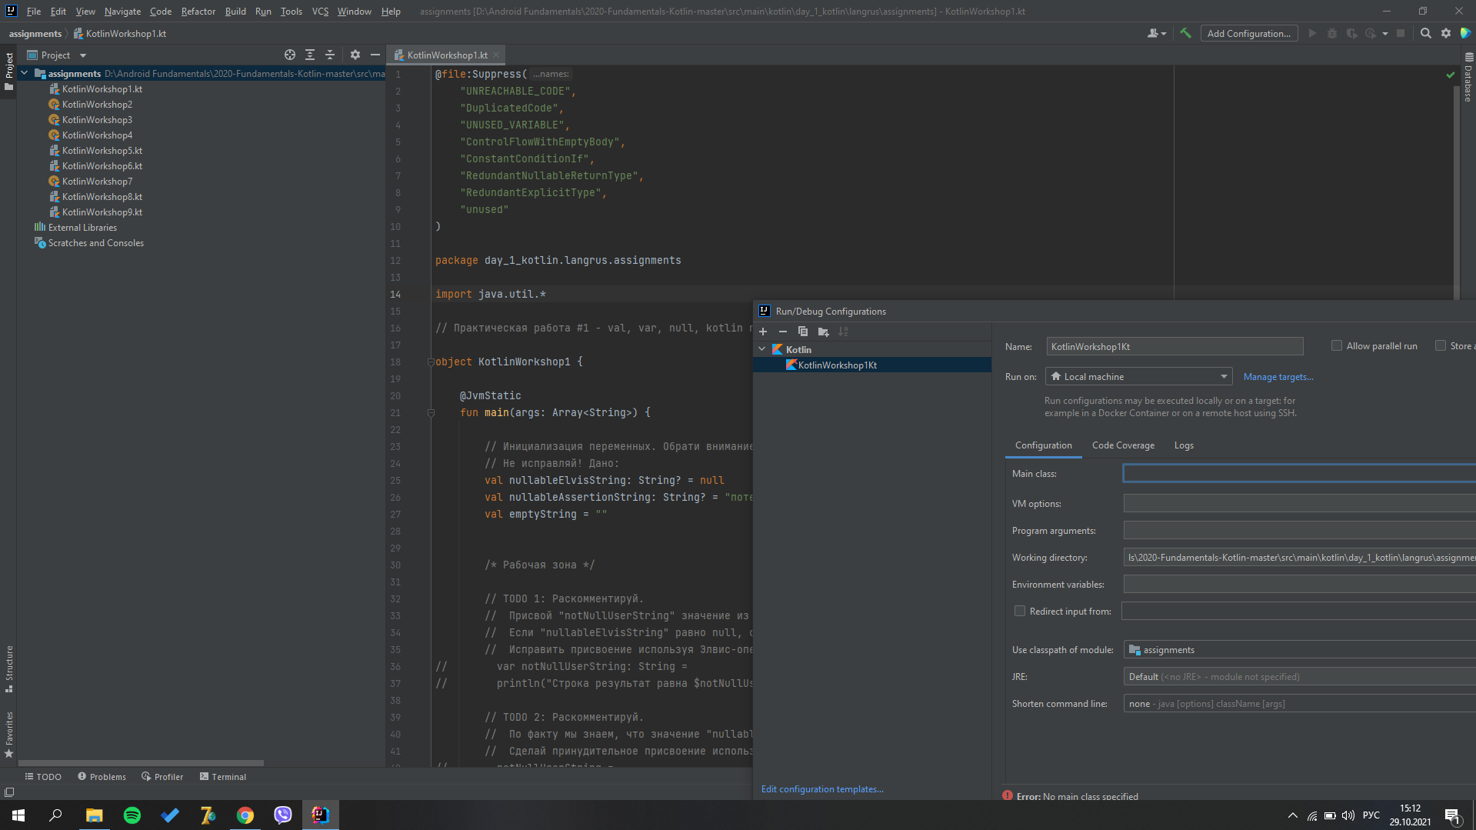The height and width of the screenshot is (830, 1476).
Task: Click the inspections green checkmark indicator
Action: (x=1450, y=75)
